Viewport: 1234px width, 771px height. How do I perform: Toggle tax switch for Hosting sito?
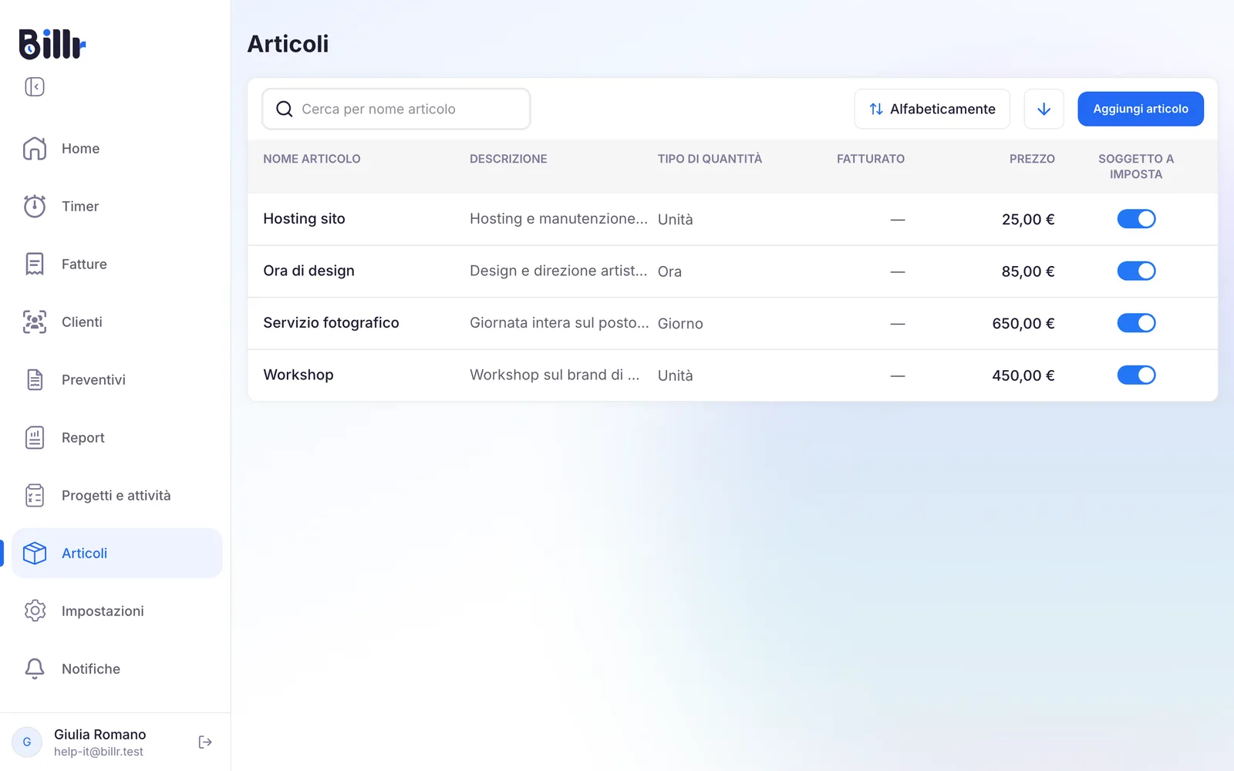point(1136,219)
